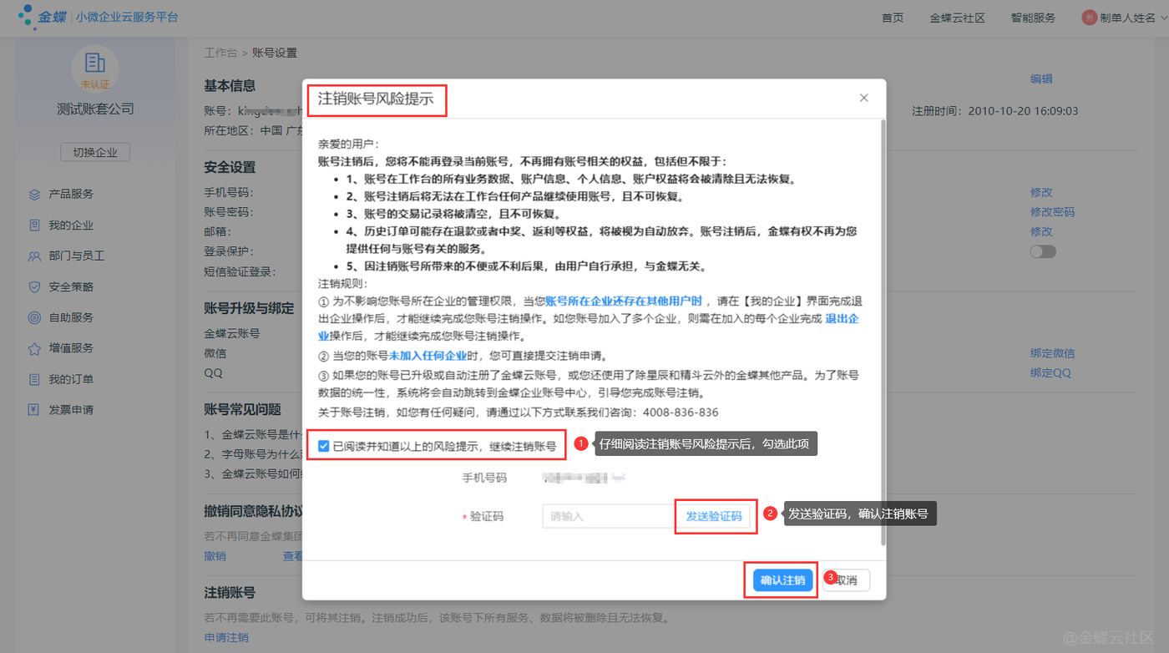Click the 账号常见问题 heading
The image size is (1169, 653).
(x=242, y=409)
